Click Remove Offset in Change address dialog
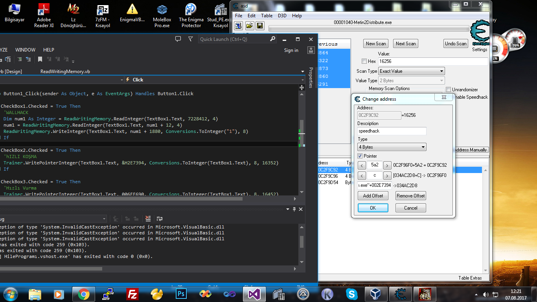 (411, 196)
